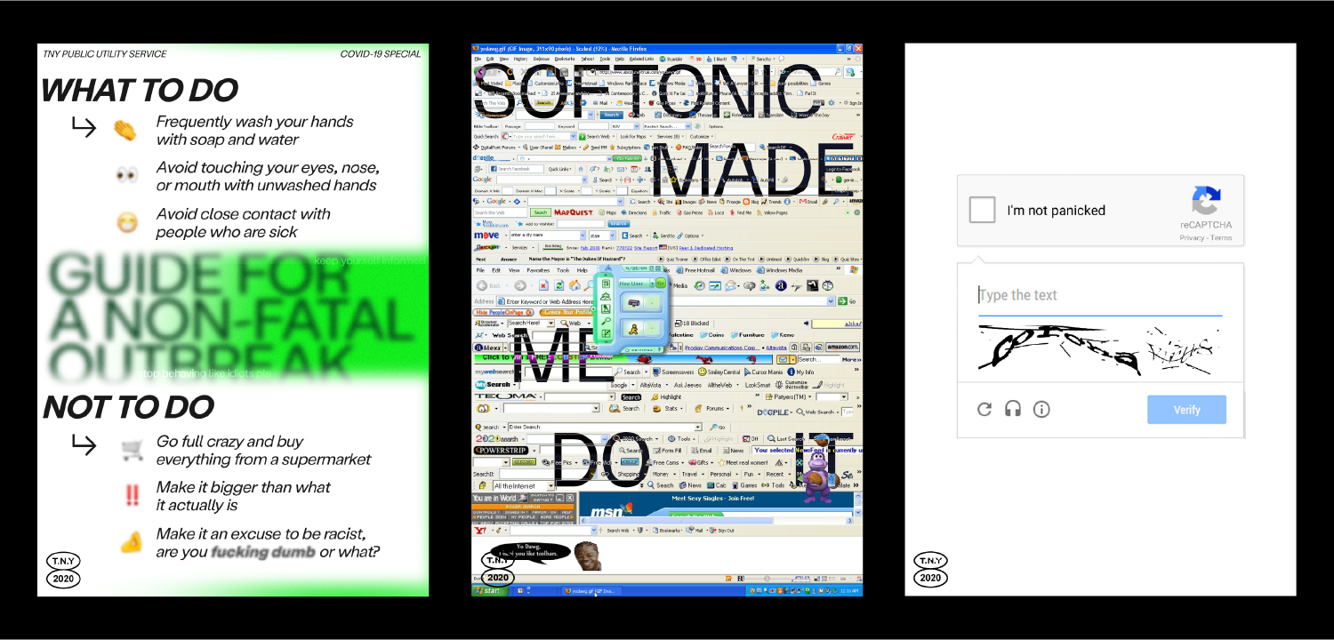Adjust zoom slider in the status bar
This screenshot has width=1334, height=640.
[x=766, y=579]
